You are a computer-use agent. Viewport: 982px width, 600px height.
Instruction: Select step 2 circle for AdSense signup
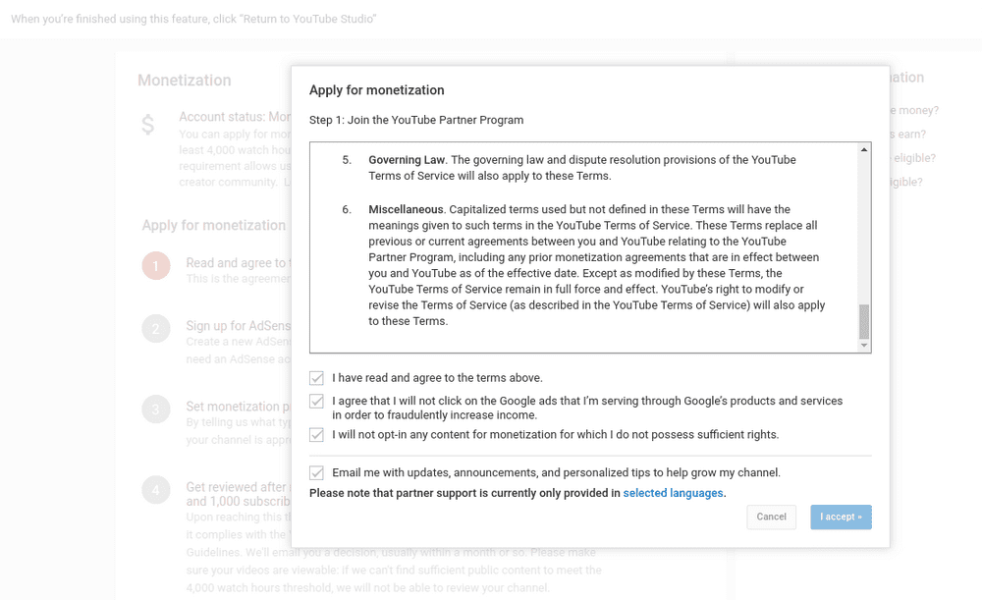pyautogui.click(x=156, y=329)
